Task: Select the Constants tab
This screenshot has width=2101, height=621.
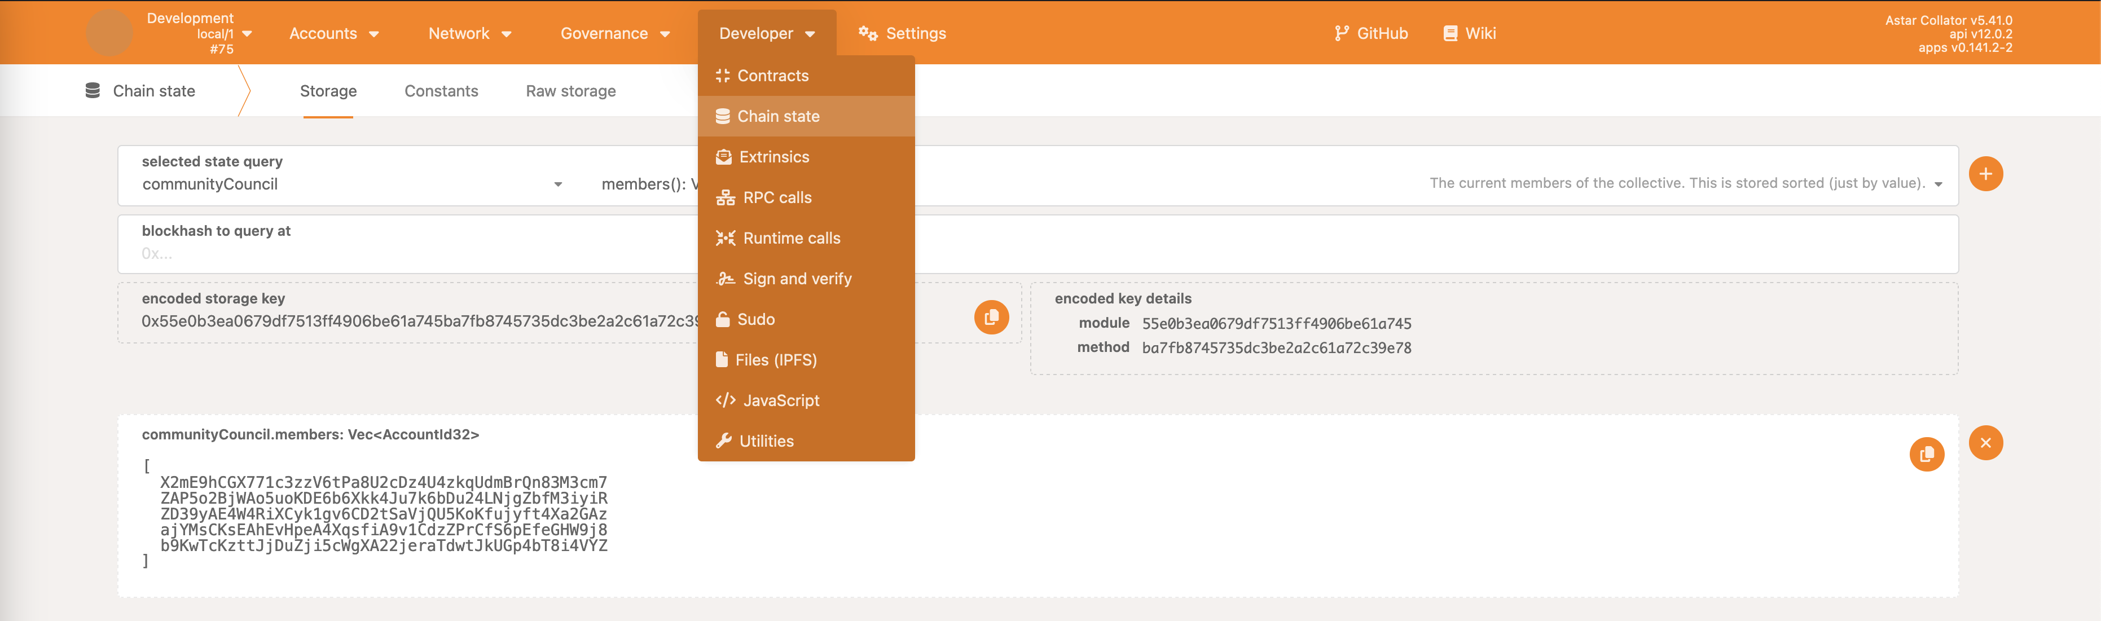Action: (x=441, y=90)
